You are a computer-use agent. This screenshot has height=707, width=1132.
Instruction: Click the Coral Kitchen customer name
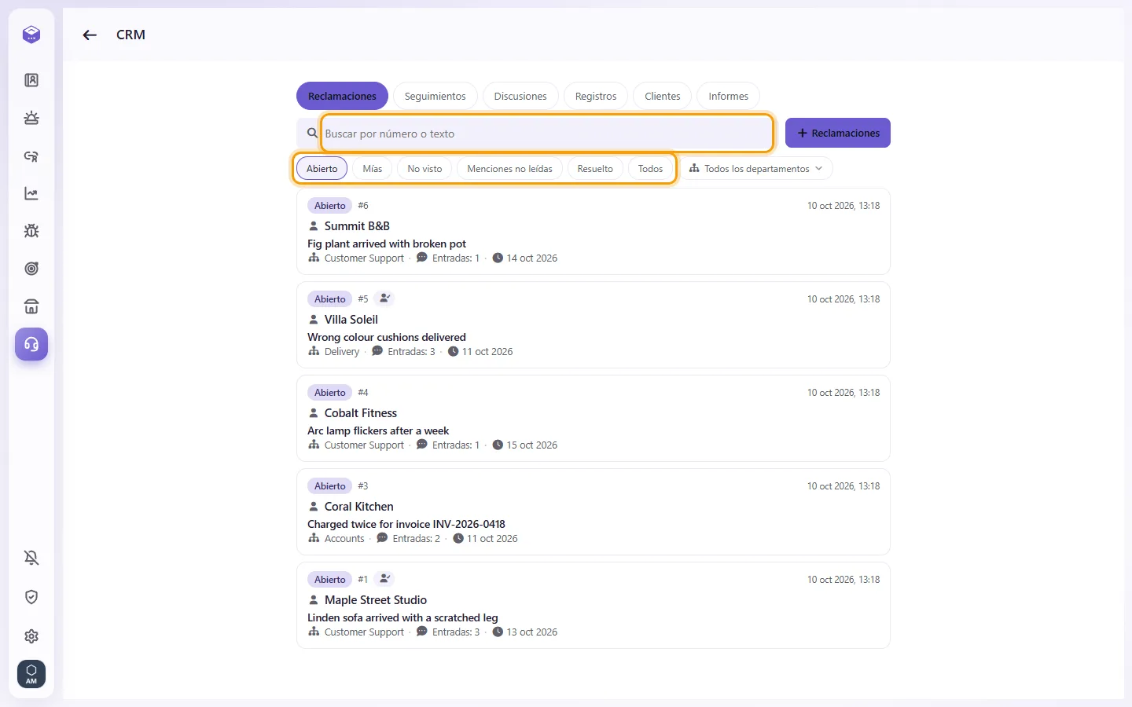click(x=358, y=507)
